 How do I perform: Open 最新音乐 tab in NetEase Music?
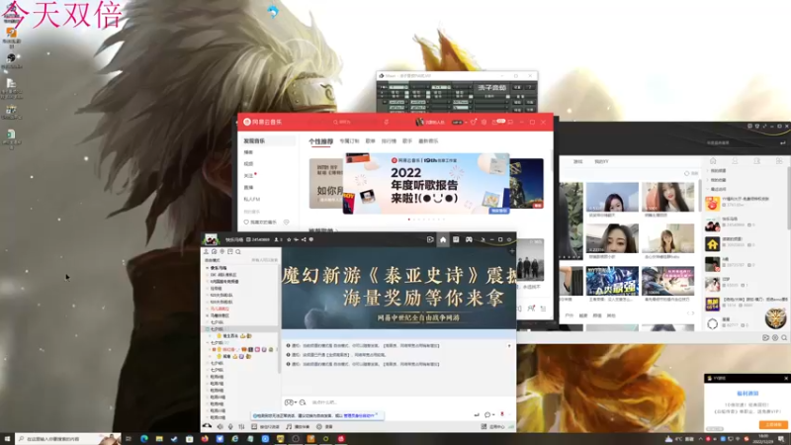[x=428, y=141]
